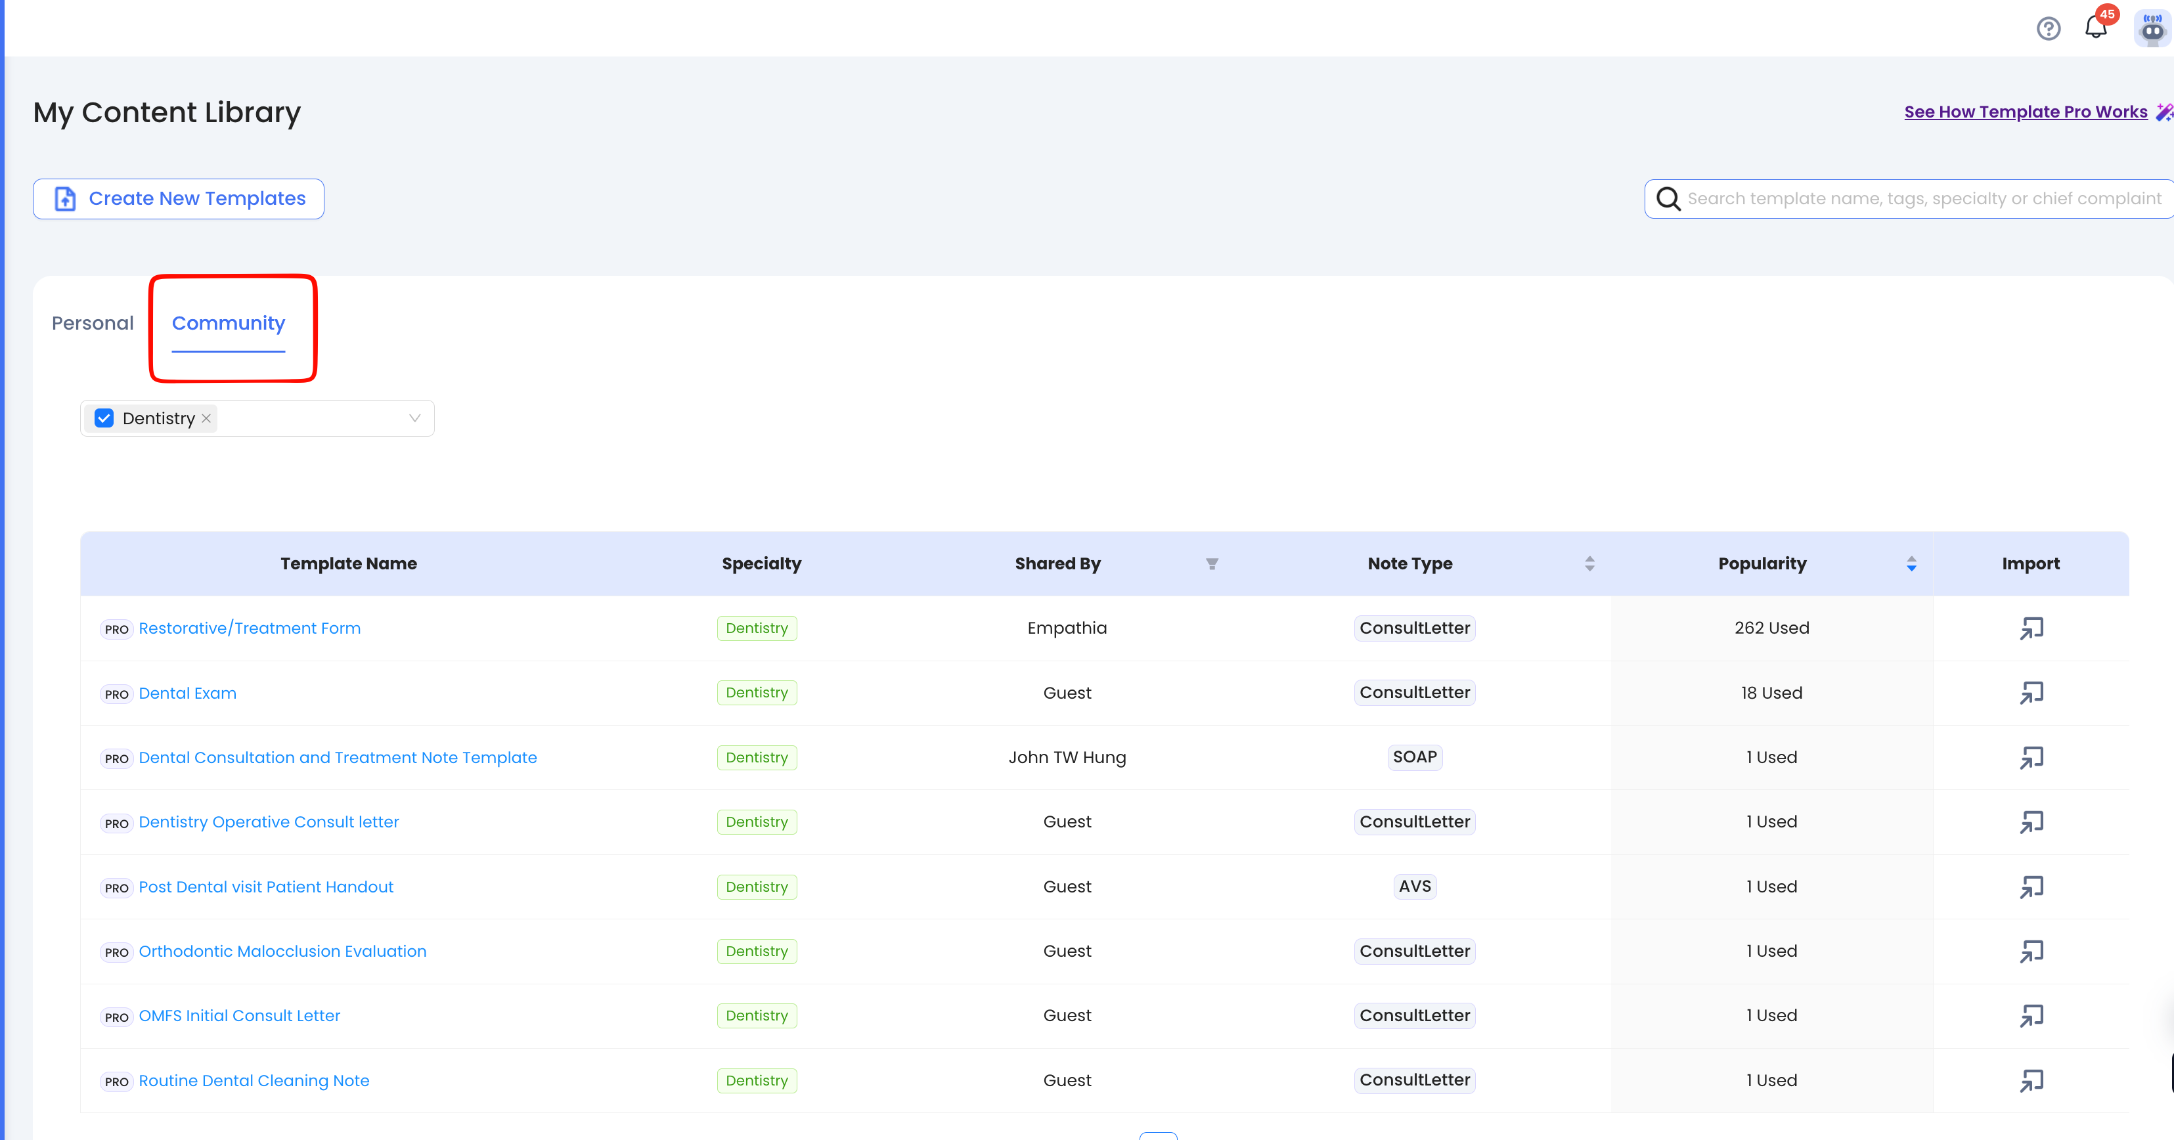Image resolution: width=2174 pixels, height=1140 pixels.
Task: Open the Dental Consultation and Treatment Note Template
Action: click(x=338, y=758)
